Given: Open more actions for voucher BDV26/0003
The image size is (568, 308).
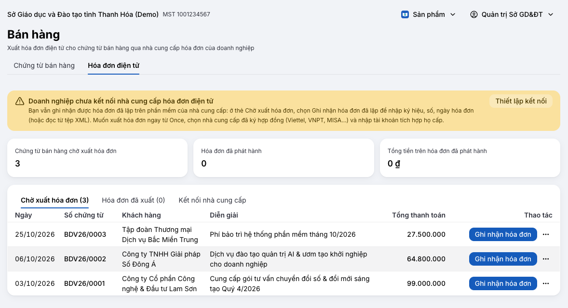Looking at the screenshot, I should point(546,234).
